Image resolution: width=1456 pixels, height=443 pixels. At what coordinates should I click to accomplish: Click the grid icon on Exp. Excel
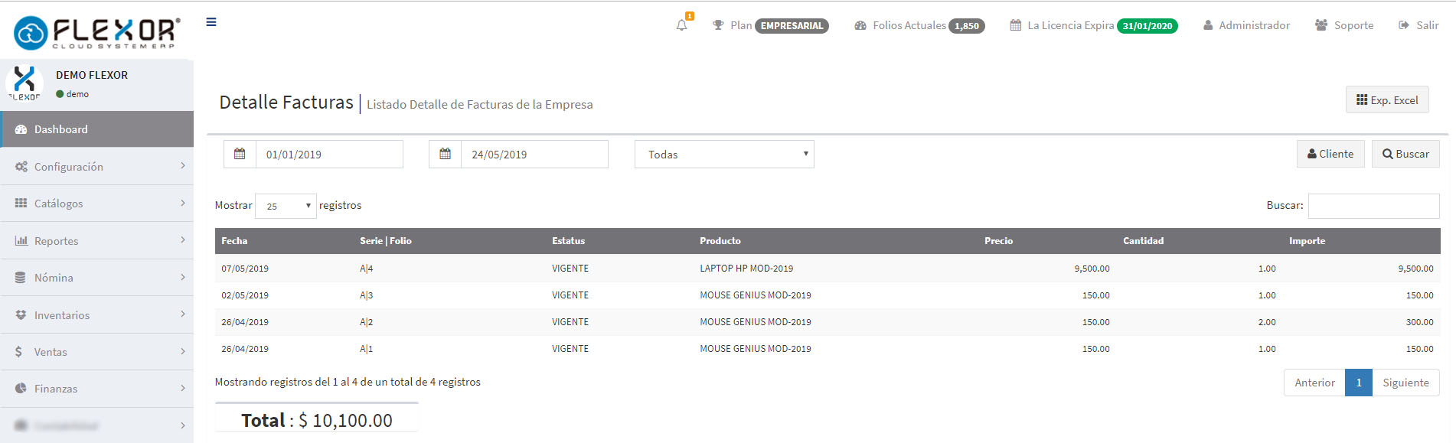[x=1362, y=100]
